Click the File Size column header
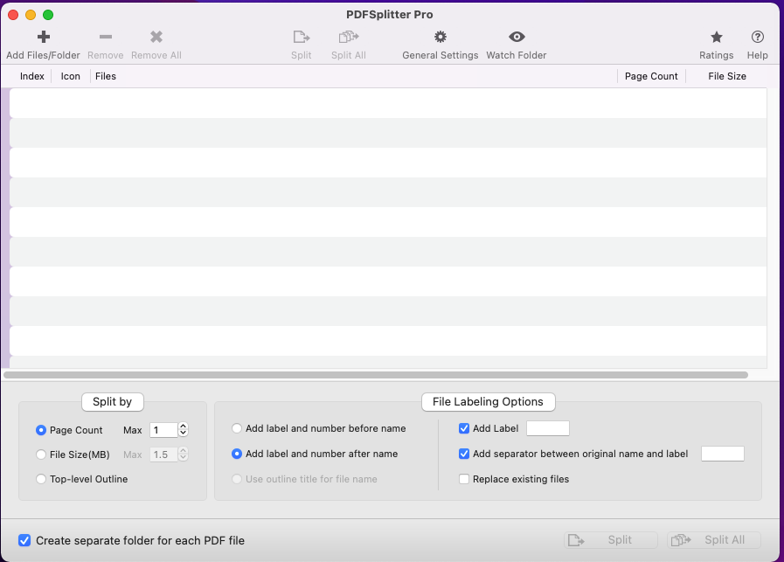This screenshot has width=784, height=562. pos(727,77)
